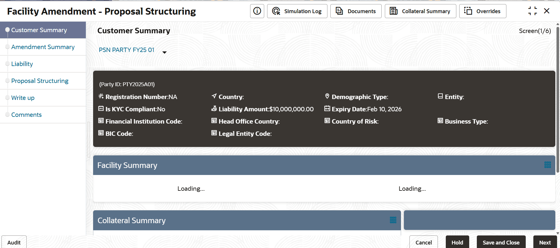Click scrollbar down arrow
The height and width of the screenshot is (248, 560).
[558, 233]
